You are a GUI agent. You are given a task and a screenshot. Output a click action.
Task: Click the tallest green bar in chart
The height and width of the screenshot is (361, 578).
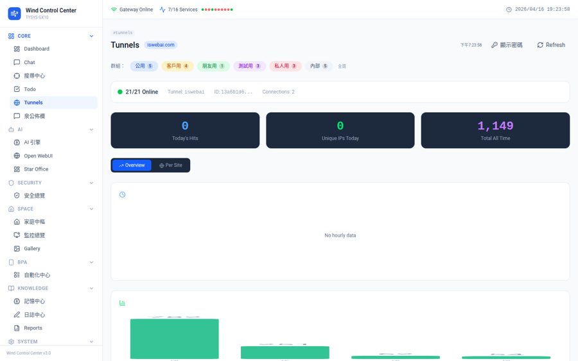174,339
